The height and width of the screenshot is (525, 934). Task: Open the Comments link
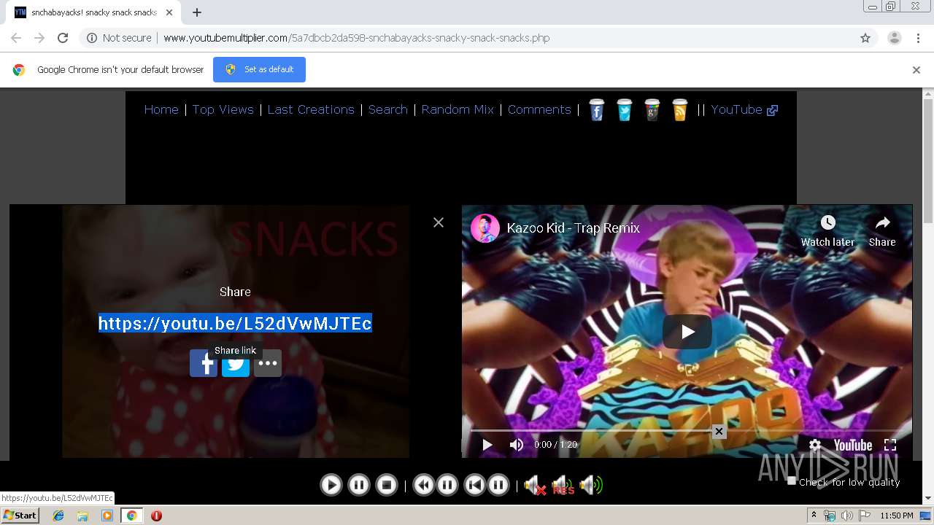pyautogui.click(x=539, y=109)
